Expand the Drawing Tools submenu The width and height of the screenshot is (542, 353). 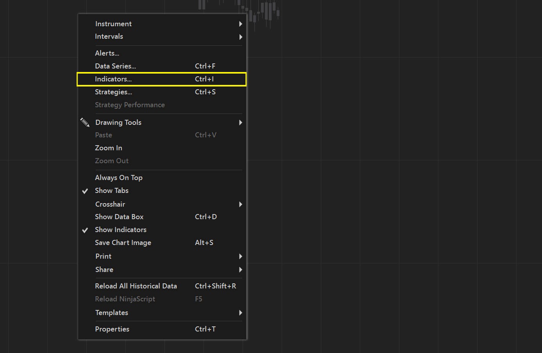tap(241, 122)
